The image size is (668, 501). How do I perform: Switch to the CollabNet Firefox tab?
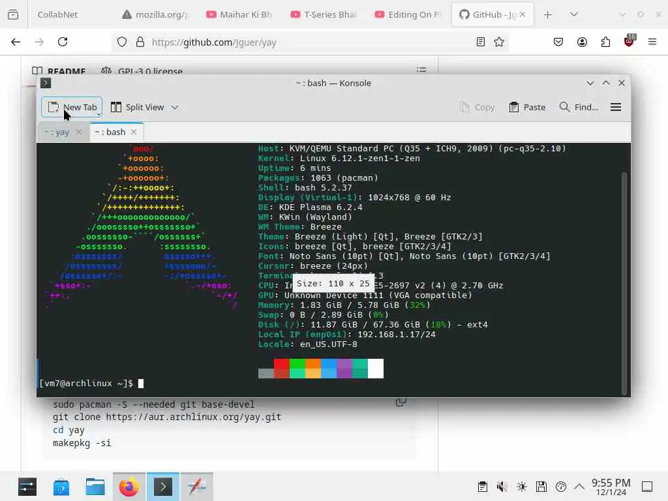tap(57, 14)
